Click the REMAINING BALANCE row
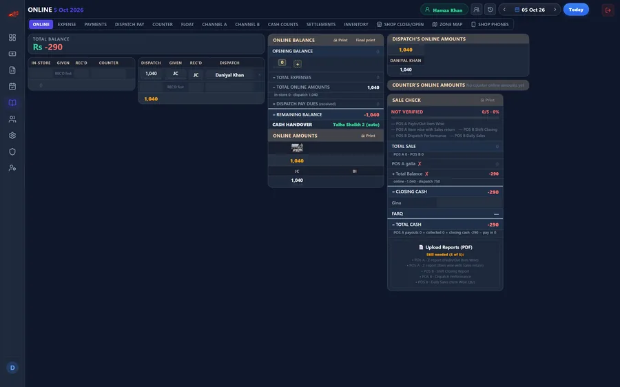Image resolution: width=620 pixels, height=387 pixels. click(326, 114)
